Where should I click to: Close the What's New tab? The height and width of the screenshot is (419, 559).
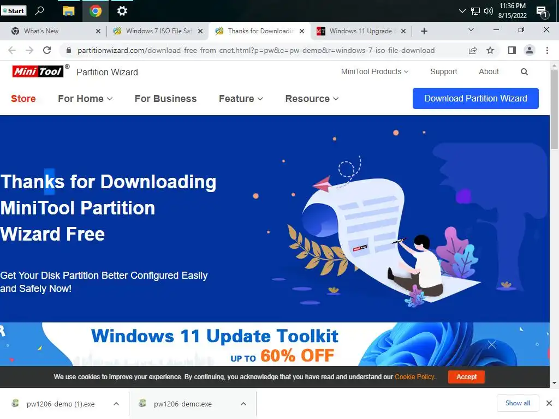[98, 31]
